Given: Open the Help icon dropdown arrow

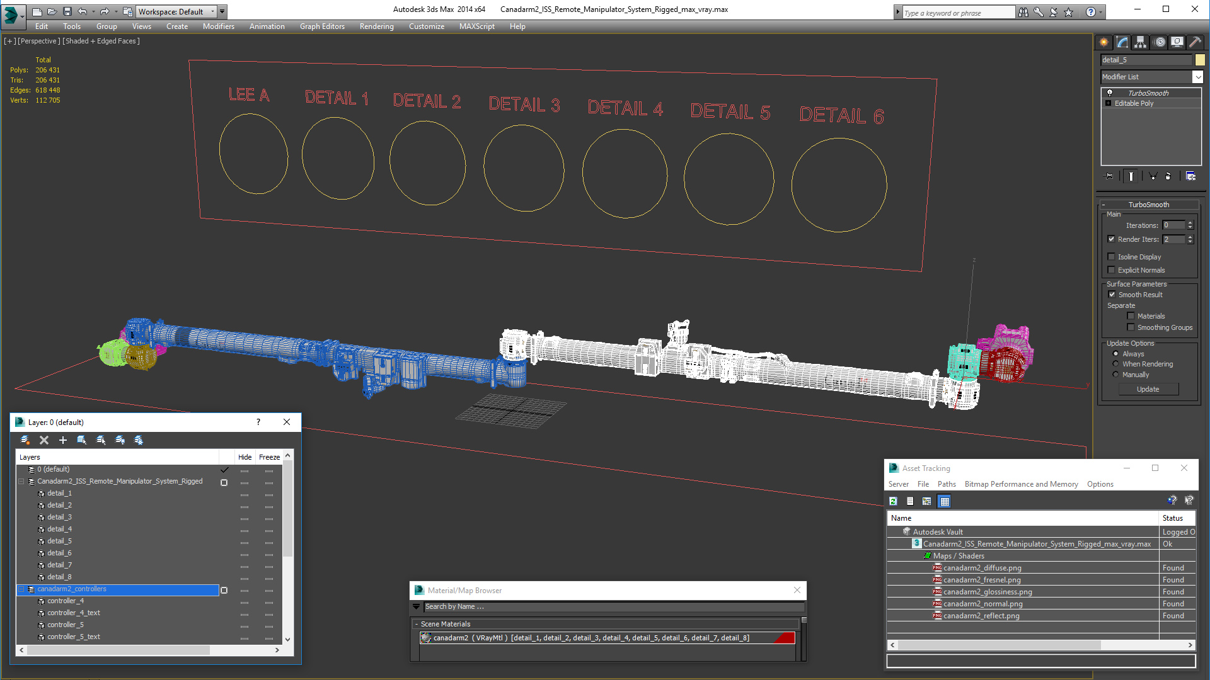Looking at the screenshot, I should pos(1101,12).
